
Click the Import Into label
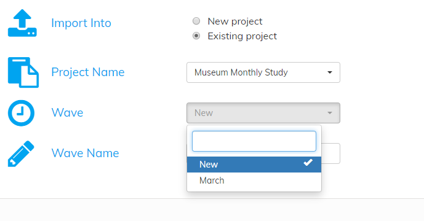(81, 23)
